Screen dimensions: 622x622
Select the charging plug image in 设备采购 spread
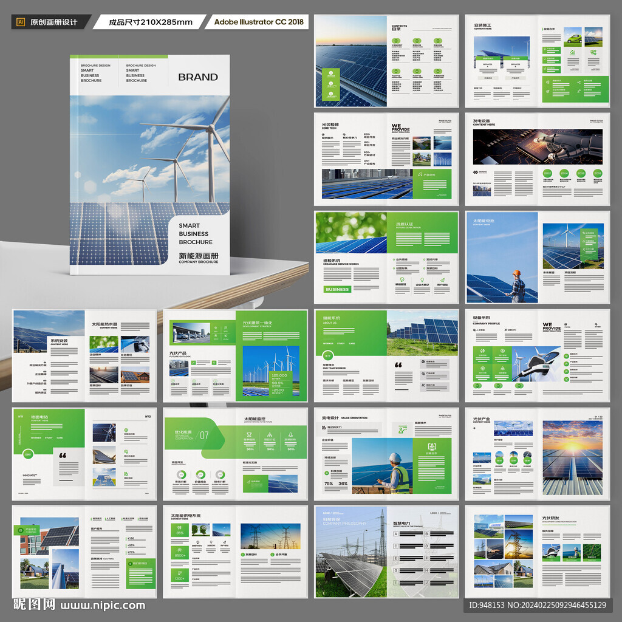537,364
